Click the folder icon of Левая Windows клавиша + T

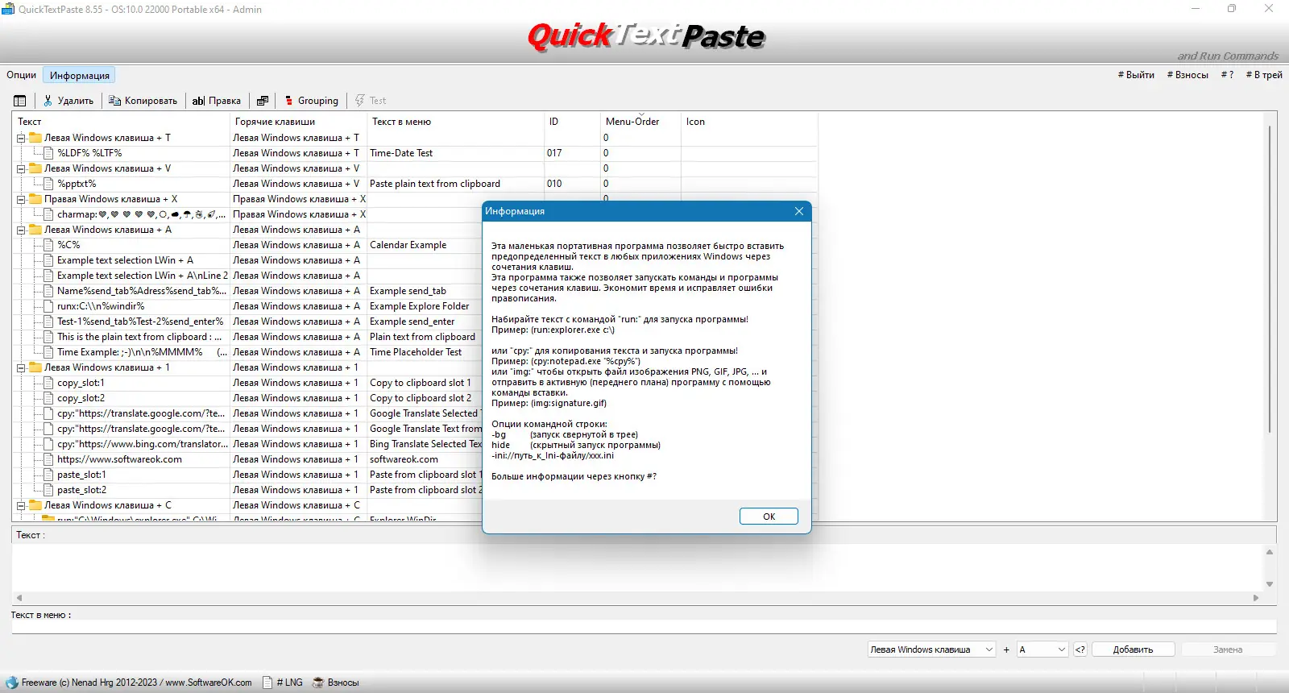pyautogui.click(x=35, y=138)
